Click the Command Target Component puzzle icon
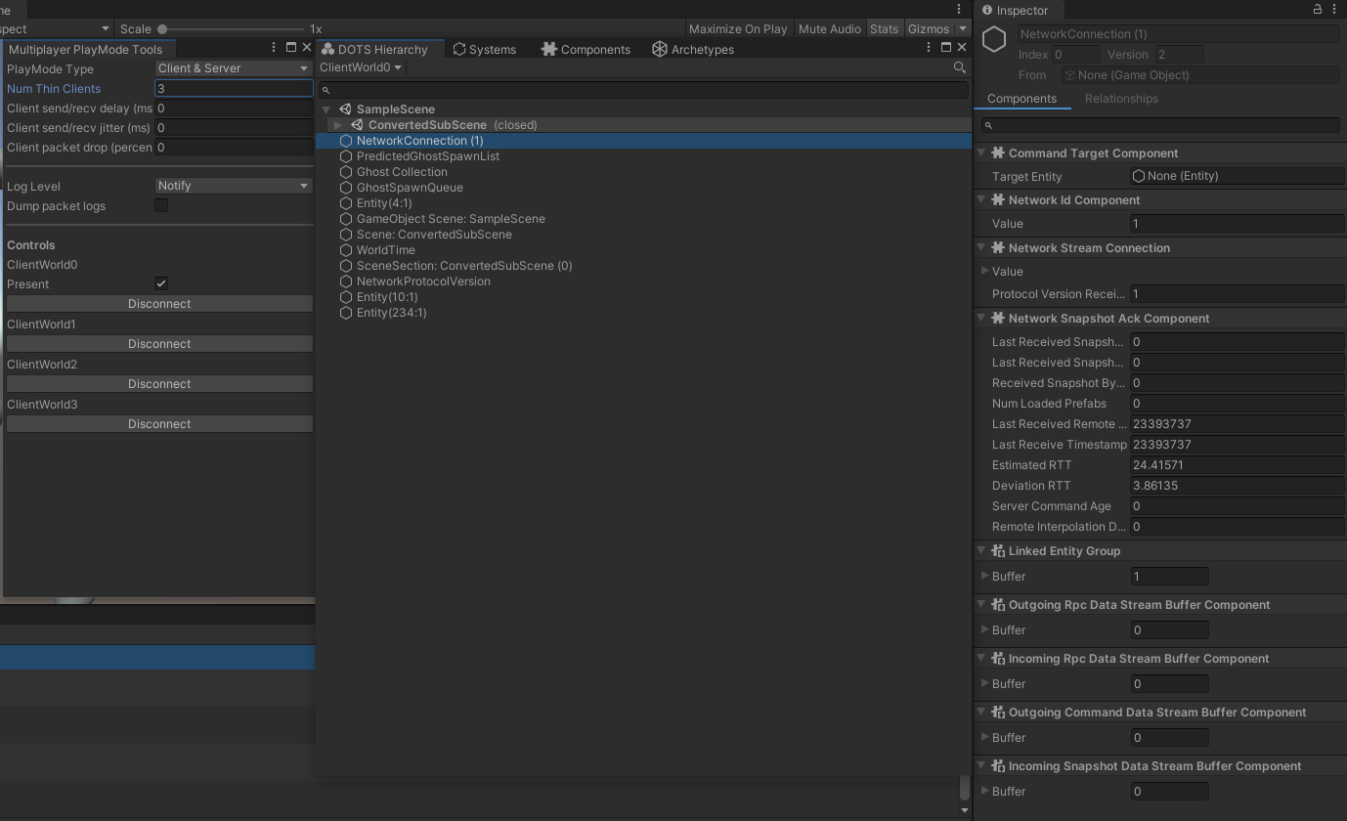The width and height of the screenshot is (1347, 821). tap(998, 153)
